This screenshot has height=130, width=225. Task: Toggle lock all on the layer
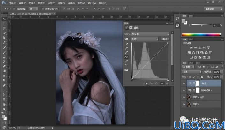pos(202,77)
